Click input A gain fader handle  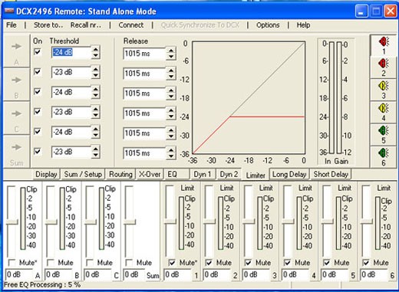point(12,221)
